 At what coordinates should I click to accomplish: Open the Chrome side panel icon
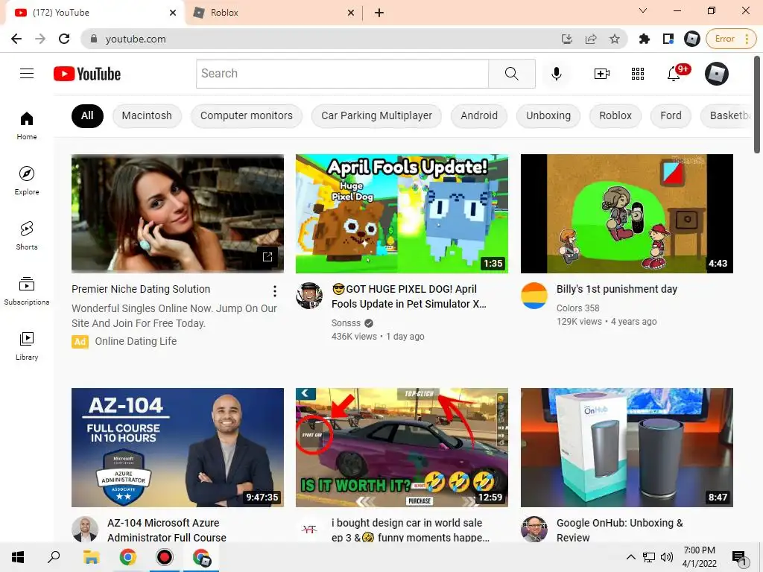pos(668,39)
